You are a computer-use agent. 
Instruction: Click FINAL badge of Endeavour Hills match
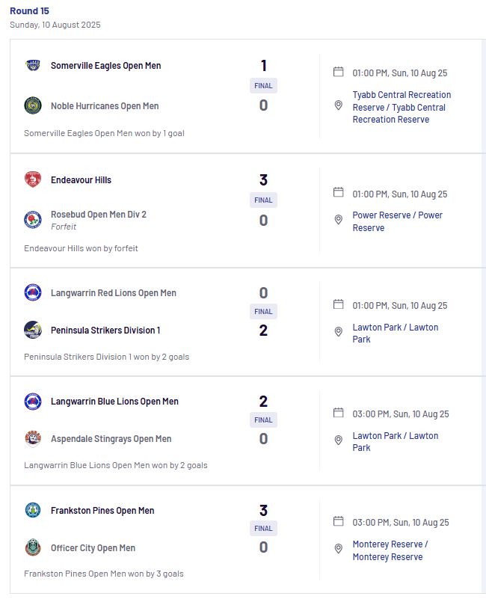(x=263, y=200)
